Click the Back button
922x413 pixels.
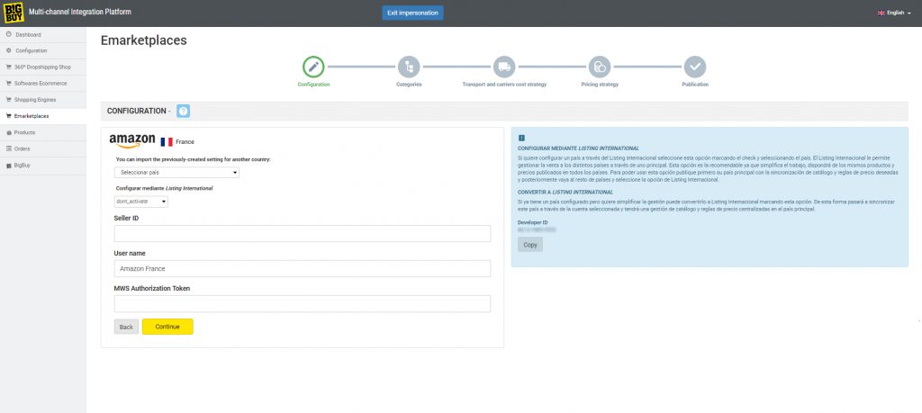[126, 326]
